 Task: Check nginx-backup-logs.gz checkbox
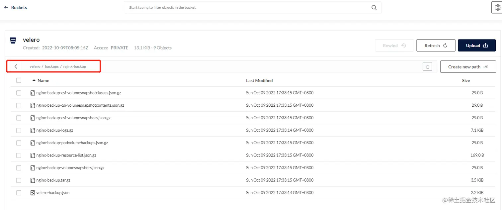click(x=19, y=130)
